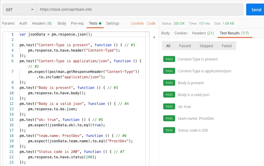Click the code 'pm.response.to.be.json;'
This screenshot has width=264, height=166.
tap(52, 109)
